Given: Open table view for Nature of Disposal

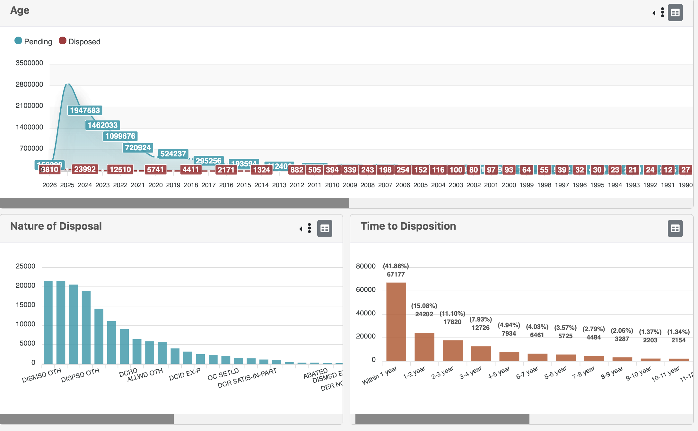Looking at the screenshot, I should point(325,229).
